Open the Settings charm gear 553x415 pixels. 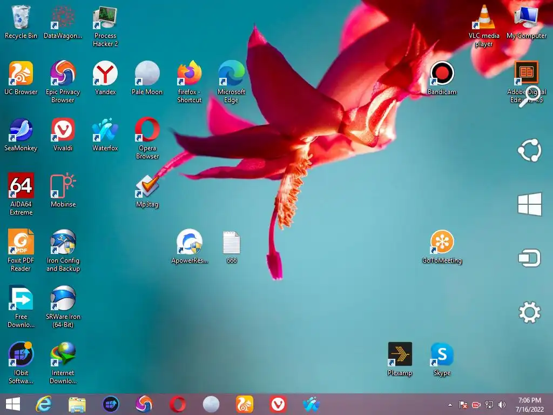529,312
